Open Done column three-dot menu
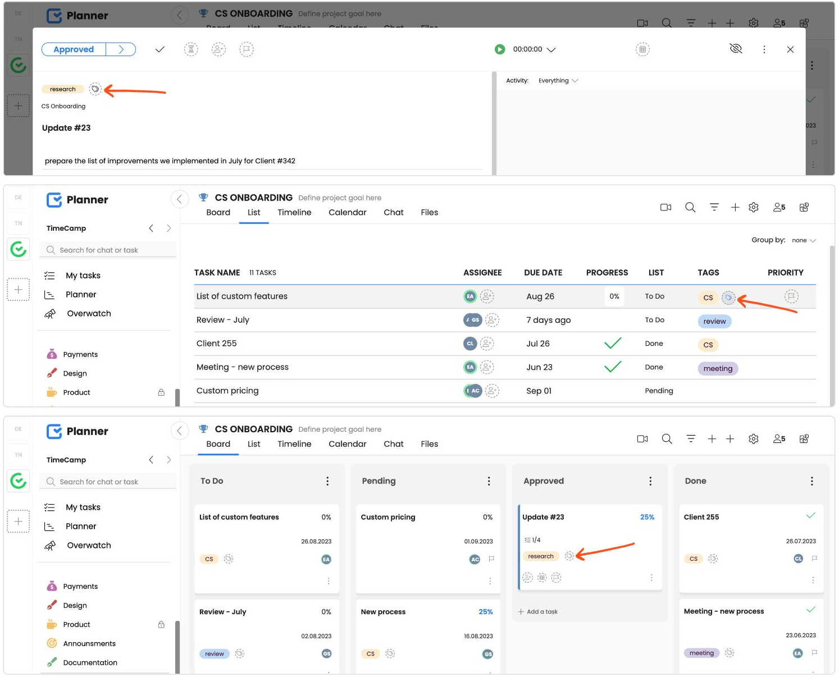Viewport: 839px width, 677px height. 811,481
